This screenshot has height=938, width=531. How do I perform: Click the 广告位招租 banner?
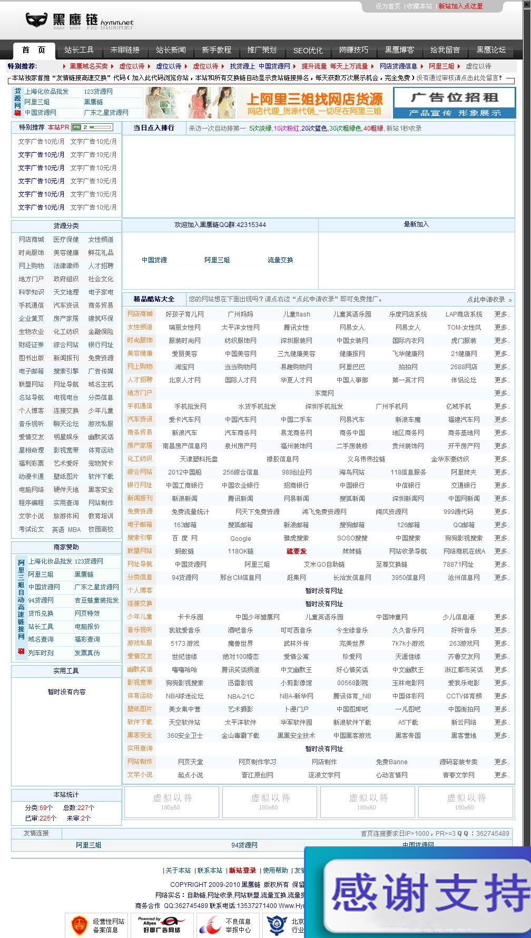coord(455,102)
